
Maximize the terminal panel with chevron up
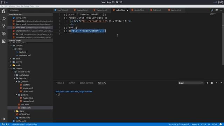(x=217, y=83)
